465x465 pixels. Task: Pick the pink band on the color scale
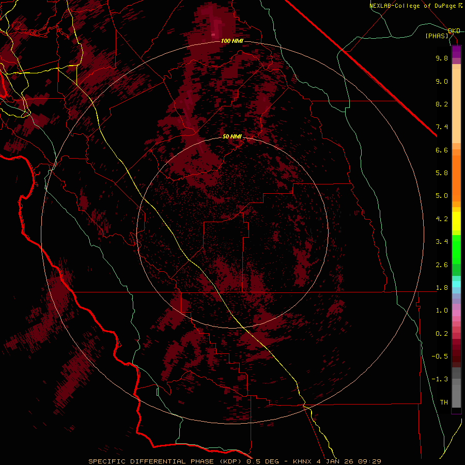(x=456, y=313)
